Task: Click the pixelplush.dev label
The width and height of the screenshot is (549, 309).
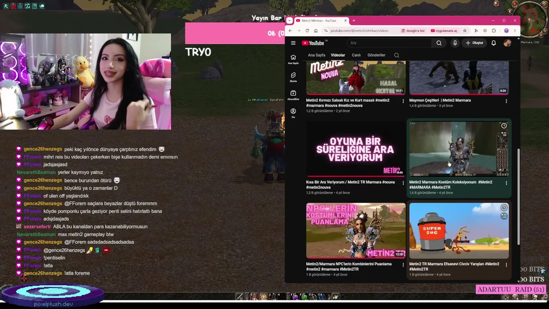Action: point(54,304)
